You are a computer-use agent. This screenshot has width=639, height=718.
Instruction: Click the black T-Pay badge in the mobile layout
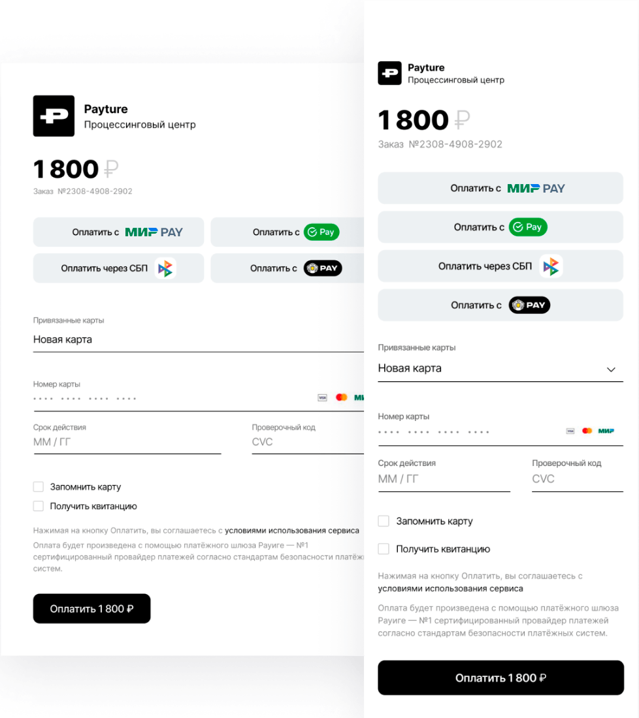tap(529, 305)
